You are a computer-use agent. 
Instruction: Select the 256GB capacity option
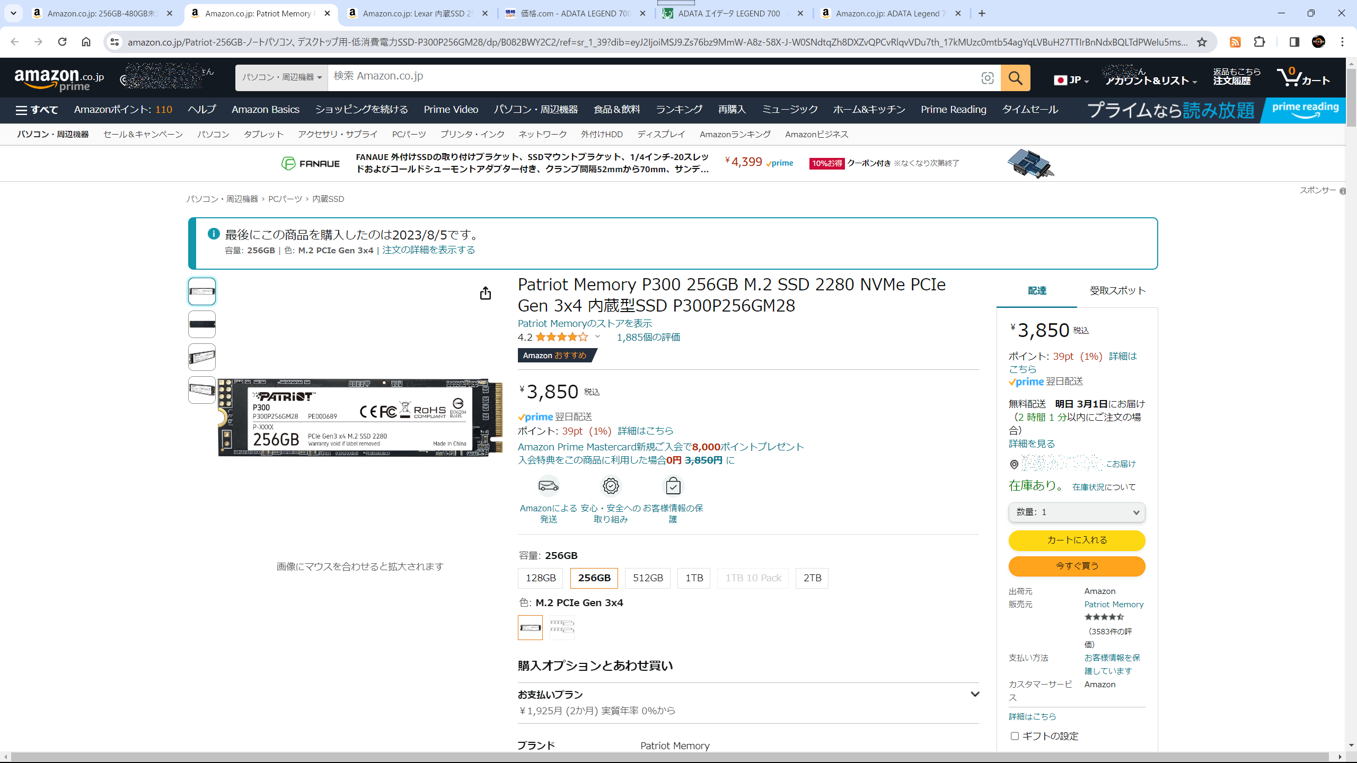click(594, 578)
